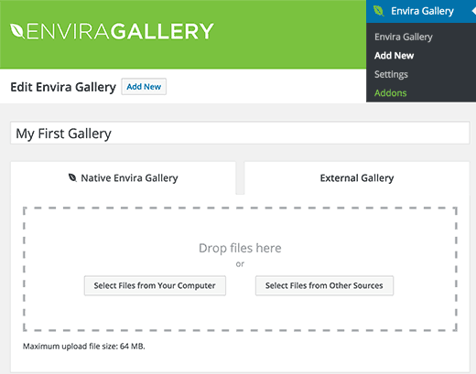Click Select Files from Your Computer
Image resolution: width=476 pixels, height=374 pixels.
point(155,285)
